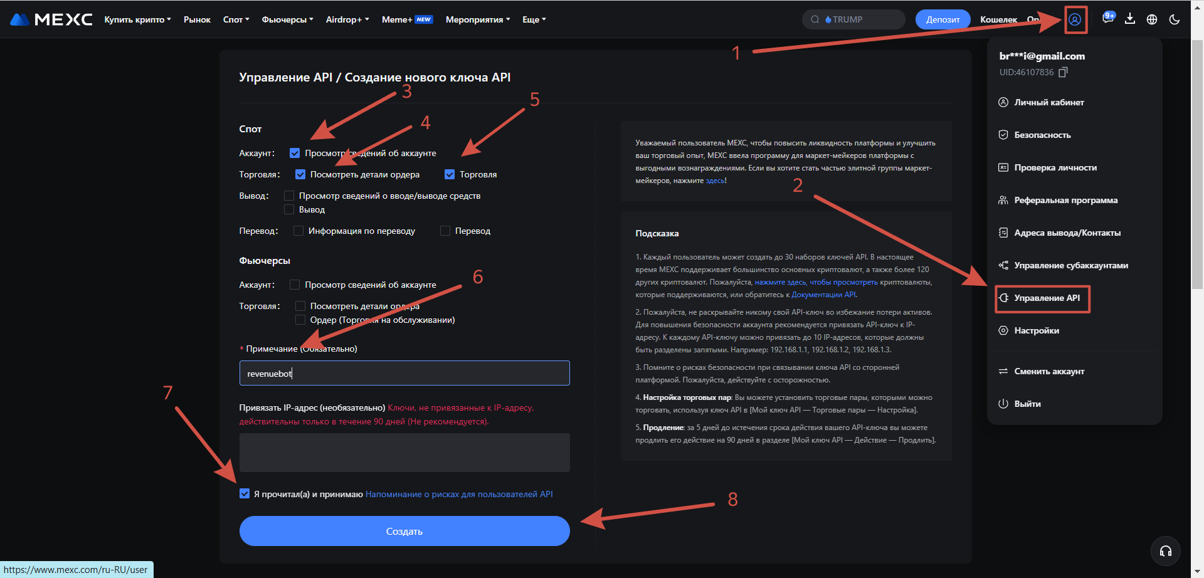Click the download app icon
This screenshot has width=1204, height=578.
pyautogui.click(x=1130, y=19)
